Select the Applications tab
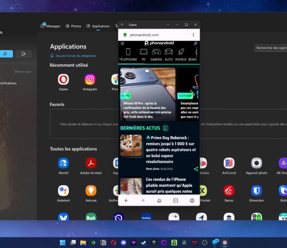 click(x=98, y=26)
